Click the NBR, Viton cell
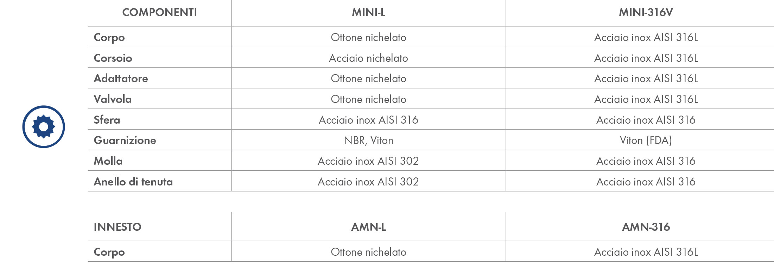This screenshot has width=774, height=274. click(368, 141)
